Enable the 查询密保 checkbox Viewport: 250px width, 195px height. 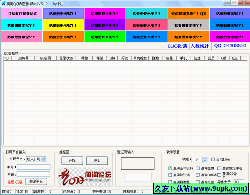(x=198, y=168)
